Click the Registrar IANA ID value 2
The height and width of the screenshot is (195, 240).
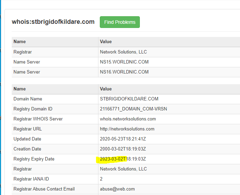101,179
